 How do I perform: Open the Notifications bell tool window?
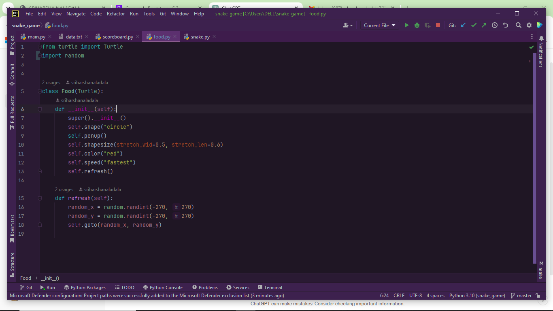pos(541,52)
